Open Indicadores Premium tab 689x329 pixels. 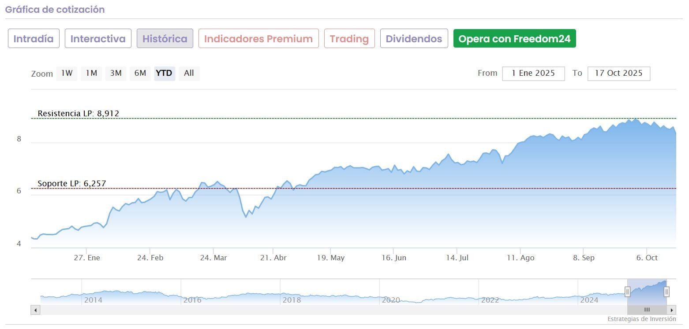(x=258, y=39)
